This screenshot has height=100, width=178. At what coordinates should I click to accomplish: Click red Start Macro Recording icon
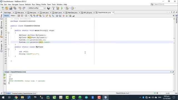pyautogui.click(x=64, y=16)
